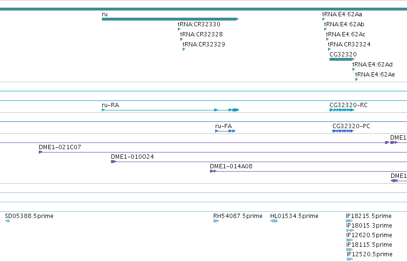Click the tRNA:E4:62Ab label text

(x=344, y=24)
